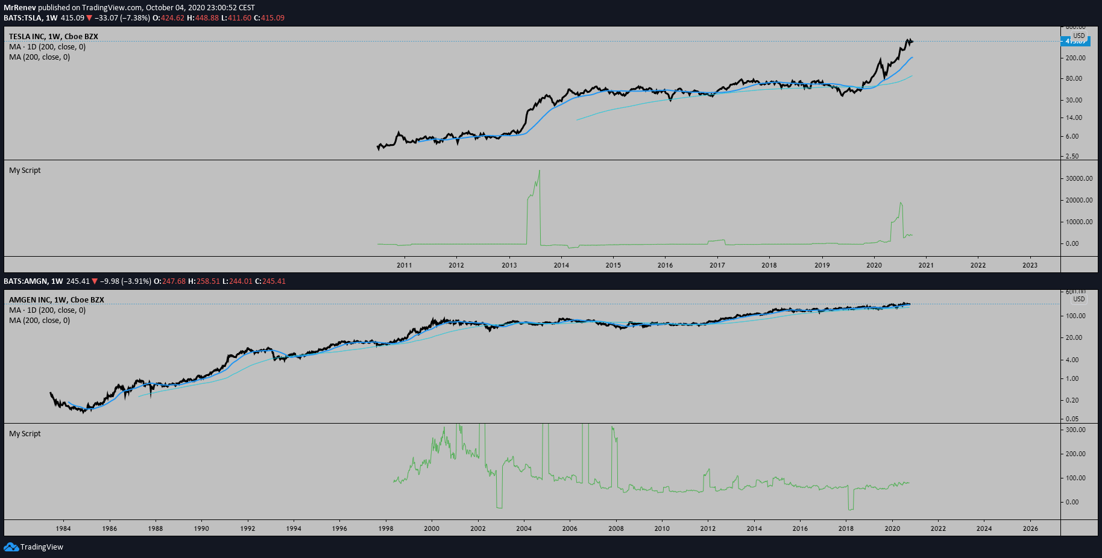This screenshot has width=1102, height=558.
Task: Click the 300.00 script axis value
Action: (1075, 430)
